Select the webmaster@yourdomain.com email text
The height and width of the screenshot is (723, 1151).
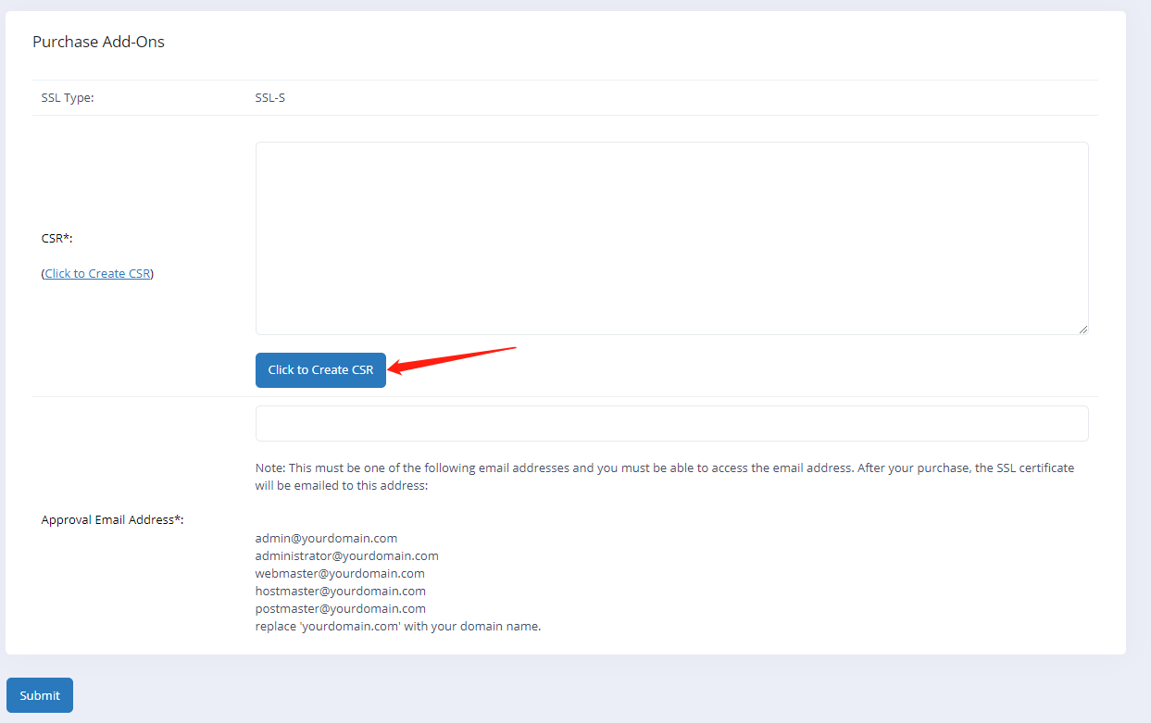340,573
